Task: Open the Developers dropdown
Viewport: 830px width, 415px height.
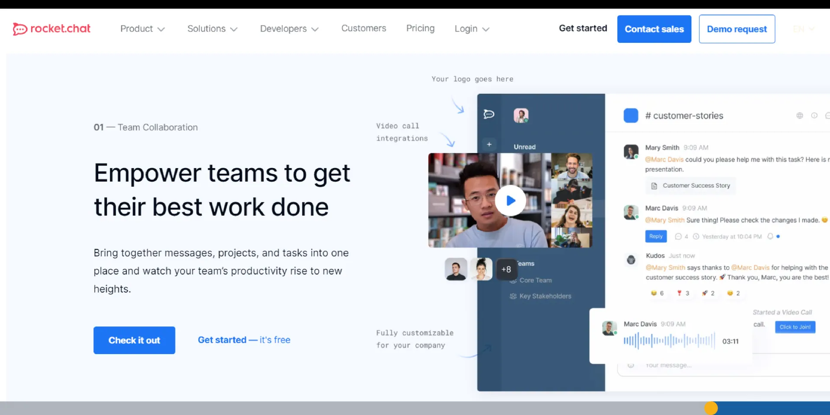Action: [289, 29]
